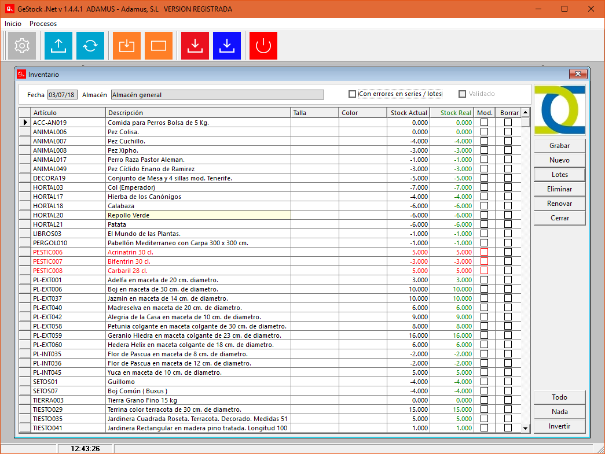
Task: Click the Invertir selection button
Action: pyautogui.click(x=559, y=426)
